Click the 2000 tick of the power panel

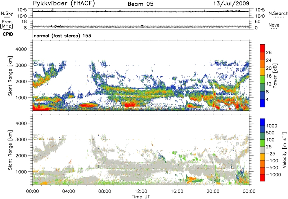(21, 81)
